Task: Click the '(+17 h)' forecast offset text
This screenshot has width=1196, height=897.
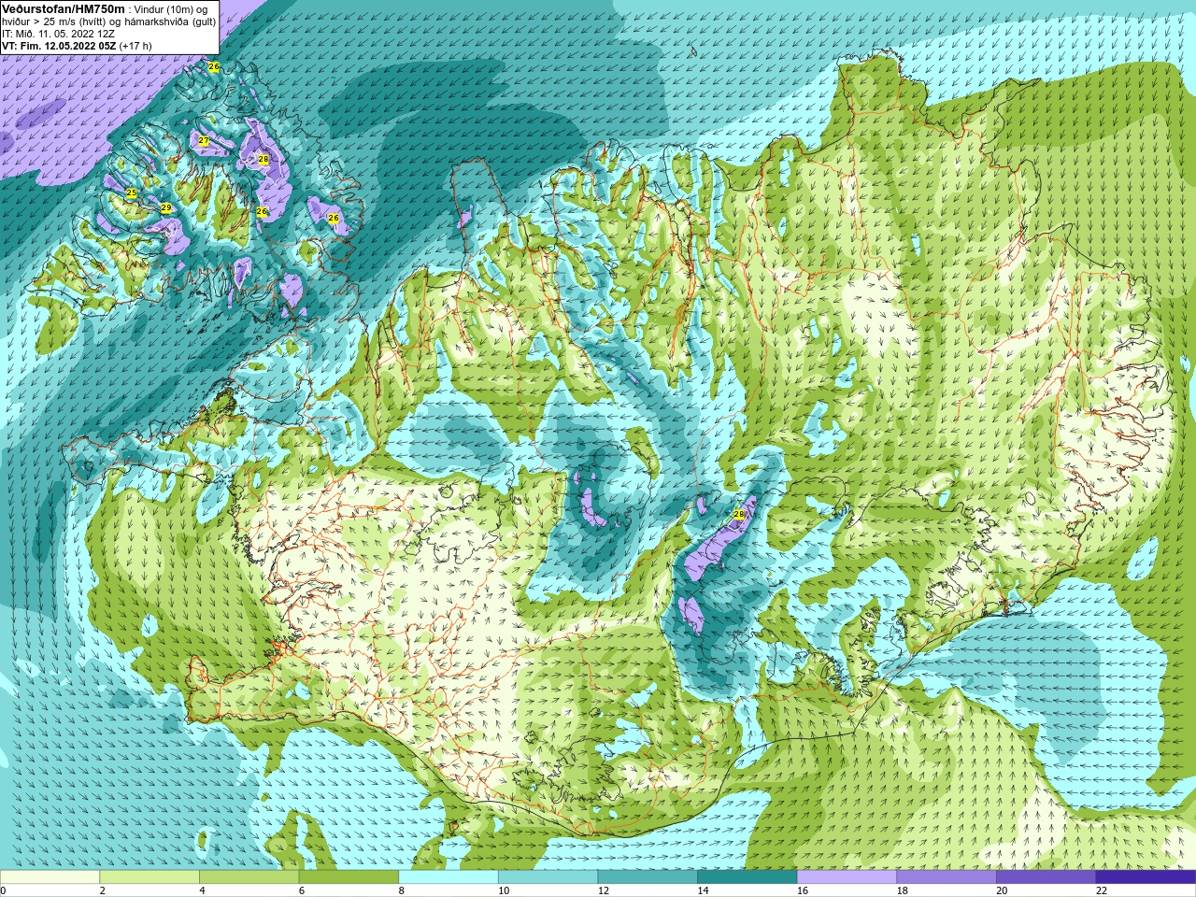Action: (135, 46)
